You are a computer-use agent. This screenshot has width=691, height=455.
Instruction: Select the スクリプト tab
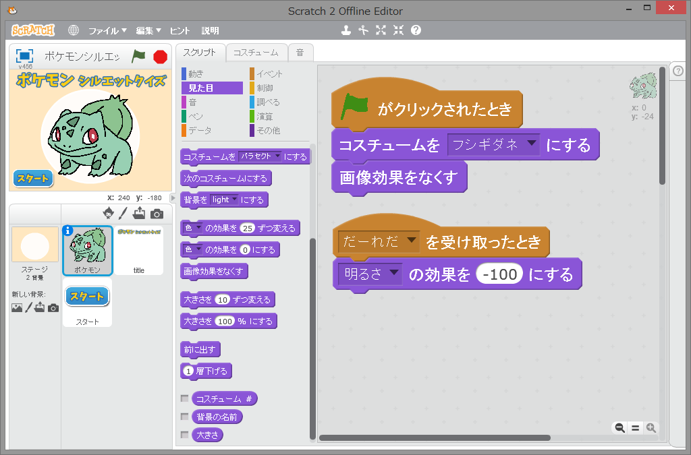[x=200, y=53]
